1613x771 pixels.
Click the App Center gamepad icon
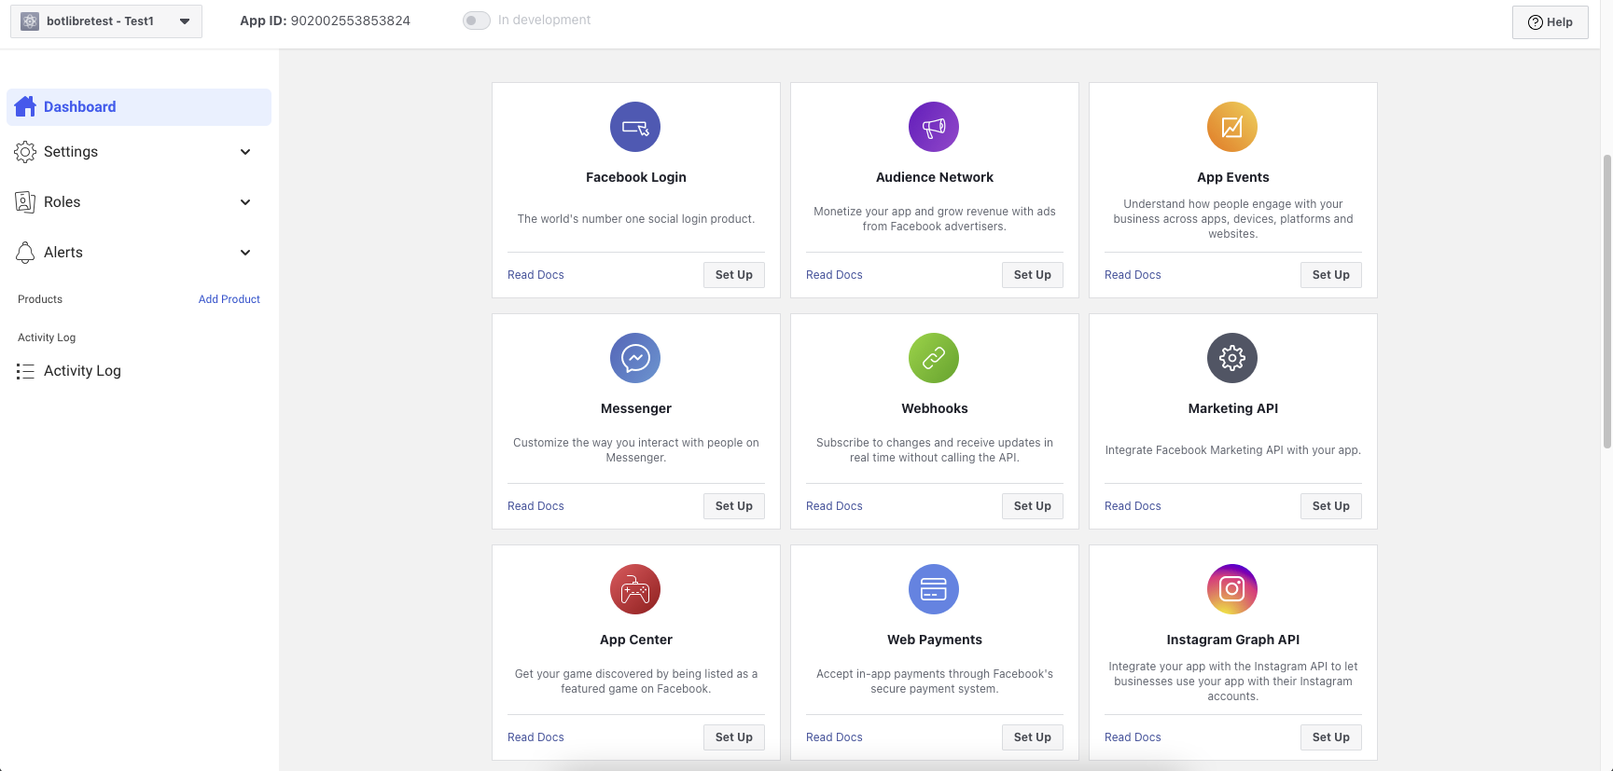click(x=635, y=589)
